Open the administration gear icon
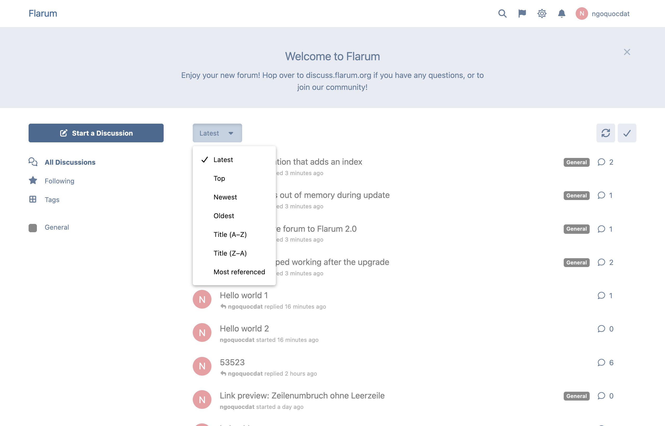This screenshot has width=665, height=426. coord(542,14)
